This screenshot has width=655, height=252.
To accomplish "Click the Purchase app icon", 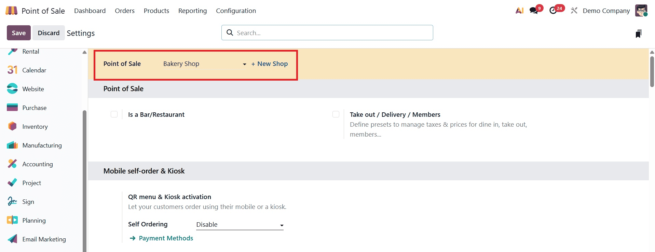I will [12, 108].
